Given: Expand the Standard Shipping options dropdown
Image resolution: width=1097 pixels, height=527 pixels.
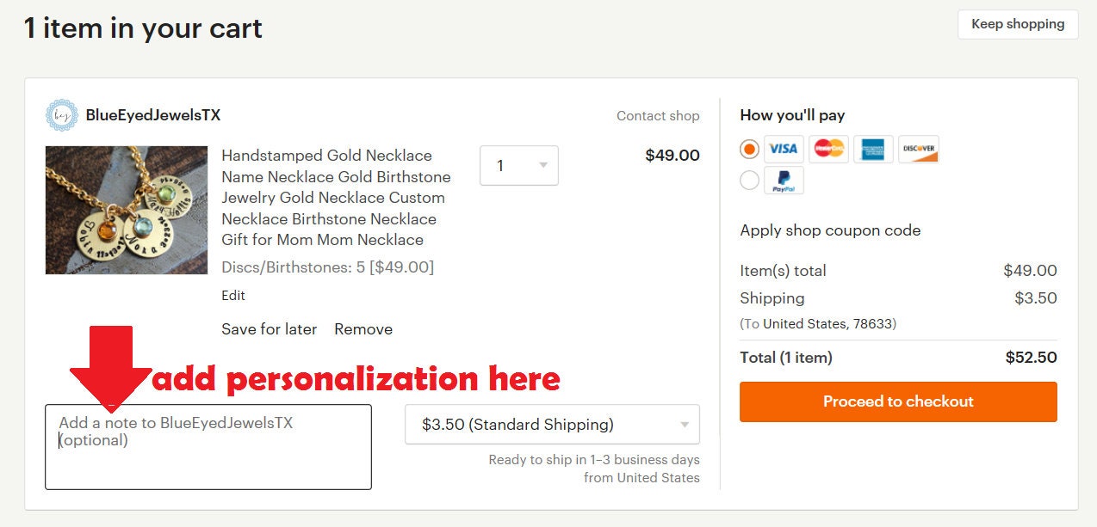Looking at the screenshot, I should (x=552, y=425).
